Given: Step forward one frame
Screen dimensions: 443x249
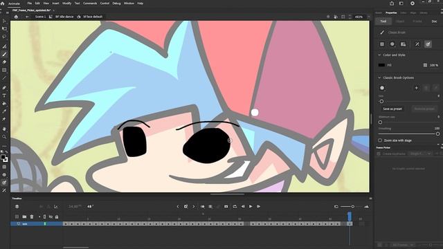Looking at the screenshot, I should 258,206.
